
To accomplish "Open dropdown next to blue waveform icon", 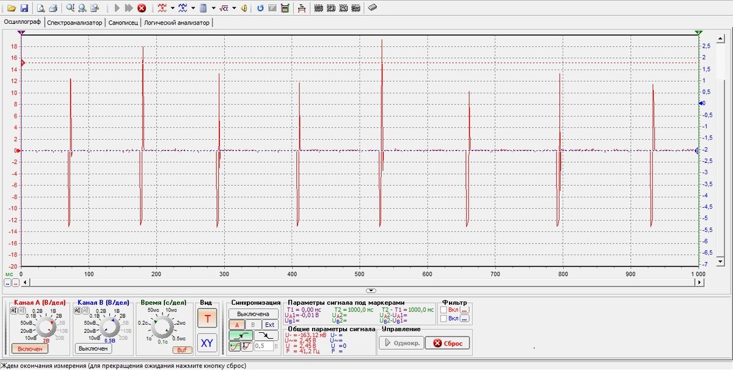I will [193, 9].
